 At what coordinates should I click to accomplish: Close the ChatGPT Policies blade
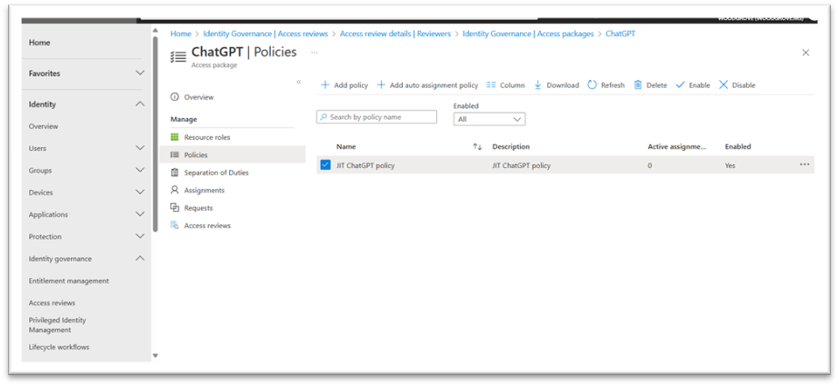coord(805,53)
